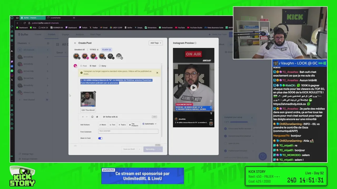Select the first TikTok channel avatar
337x189 pixels.
pos(76,56)
